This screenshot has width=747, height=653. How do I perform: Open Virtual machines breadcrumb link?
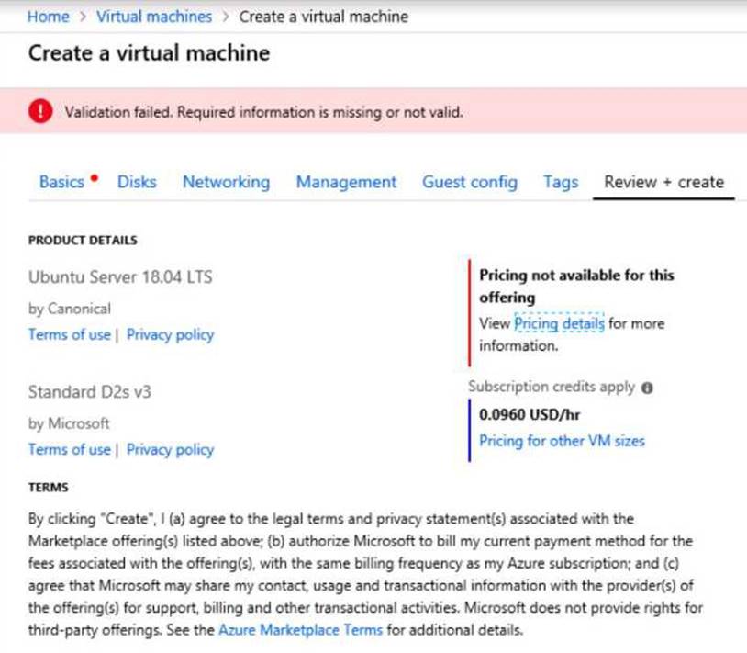click(x=154, y=17)
